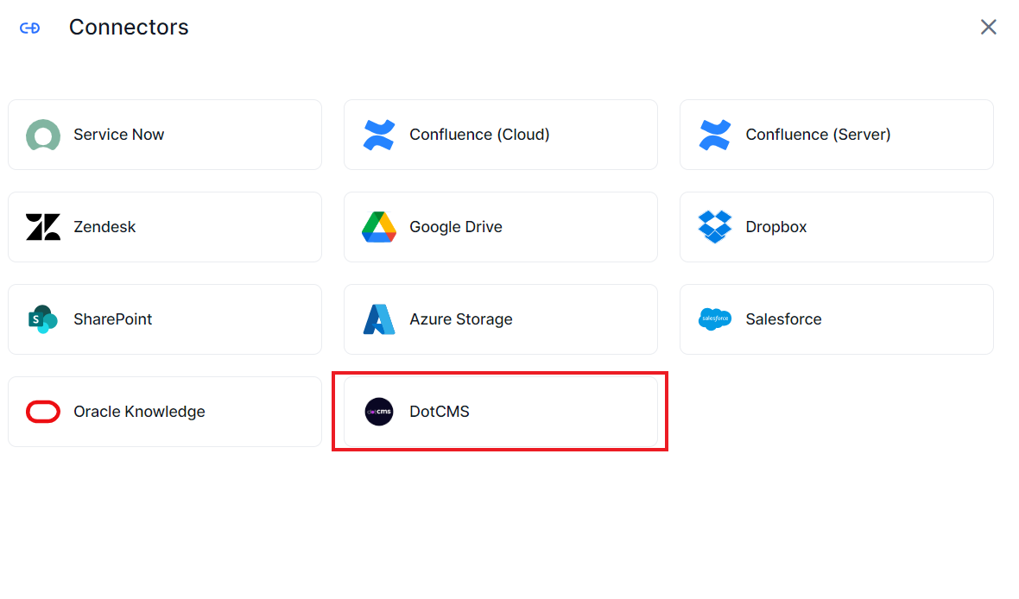The image size is (1019, 599).
Task: Select the DotCMS round logo icon
Action: [378, 412]
